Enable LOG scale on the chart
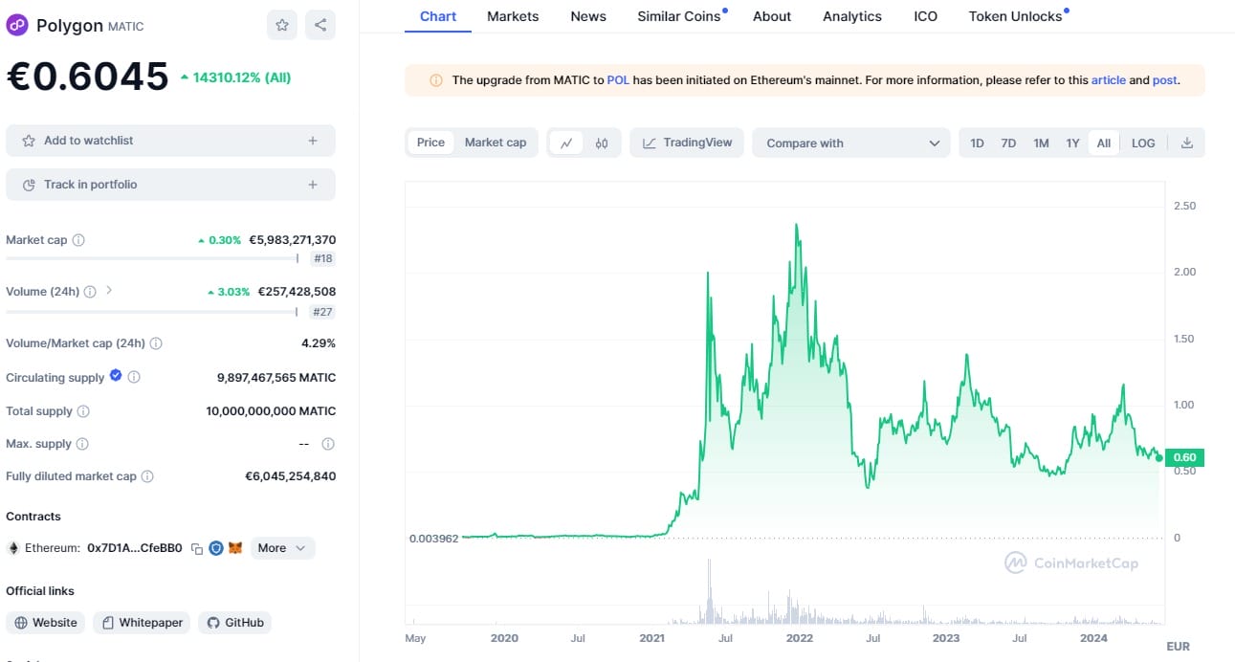1235x662 pixels. [1143, 142]
